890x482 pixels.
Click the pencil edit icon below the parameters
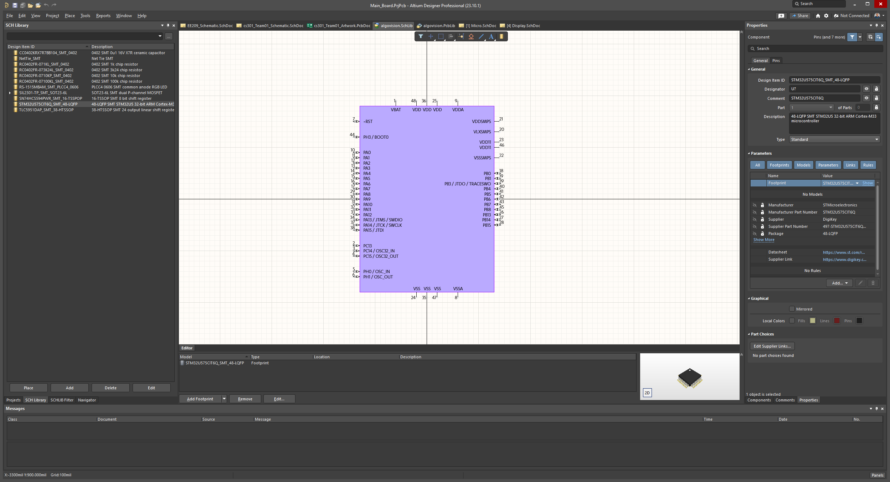(860, 283)
